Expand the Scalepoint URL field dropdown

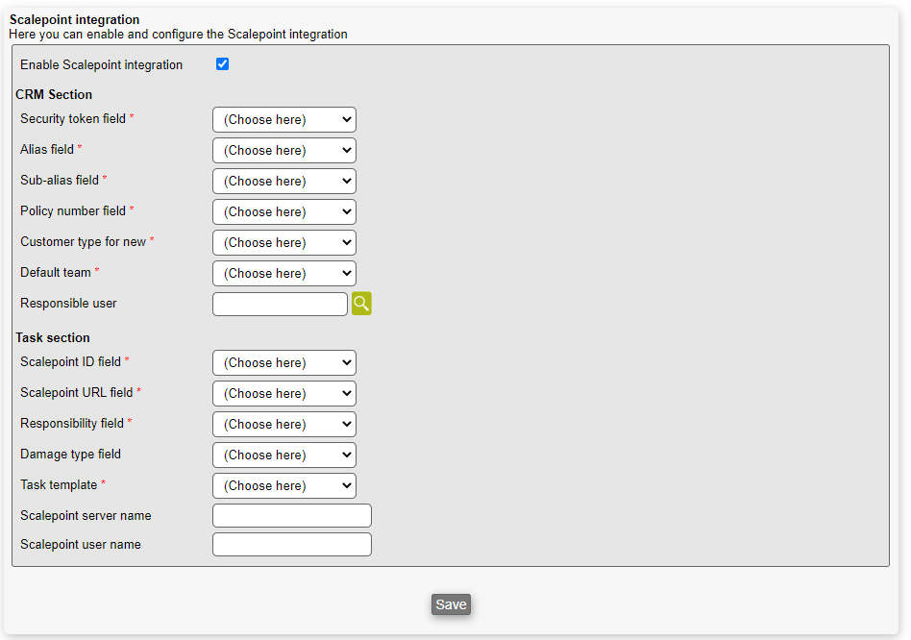point(283,394)
